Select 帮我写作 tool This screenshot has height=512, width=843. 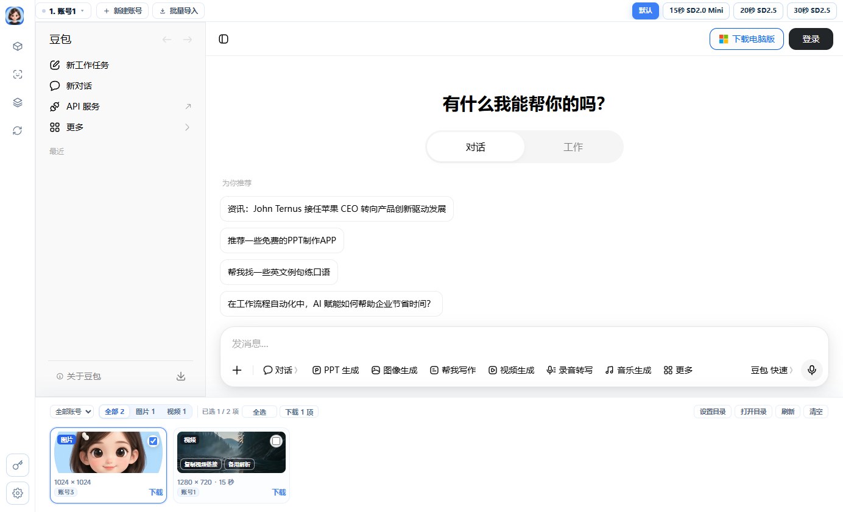point(453,370)
